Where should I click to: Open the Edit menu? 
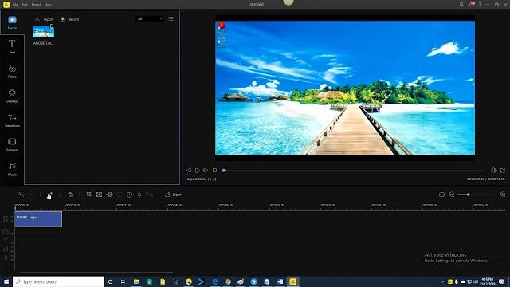pyautogui.click(x=25, y=5)
